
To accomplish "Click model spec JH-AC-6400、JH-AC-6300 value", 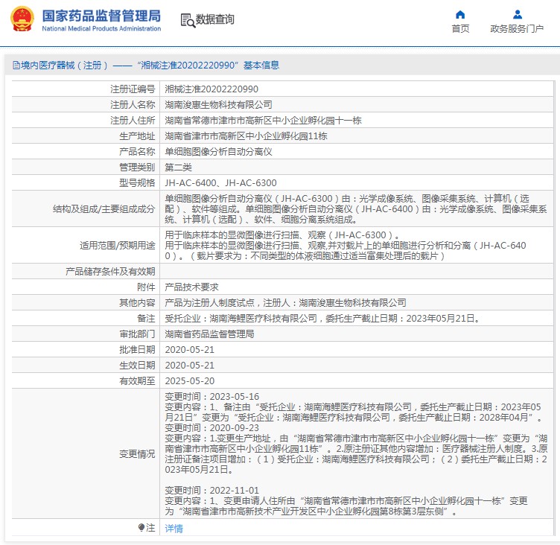I will [220, 182].
